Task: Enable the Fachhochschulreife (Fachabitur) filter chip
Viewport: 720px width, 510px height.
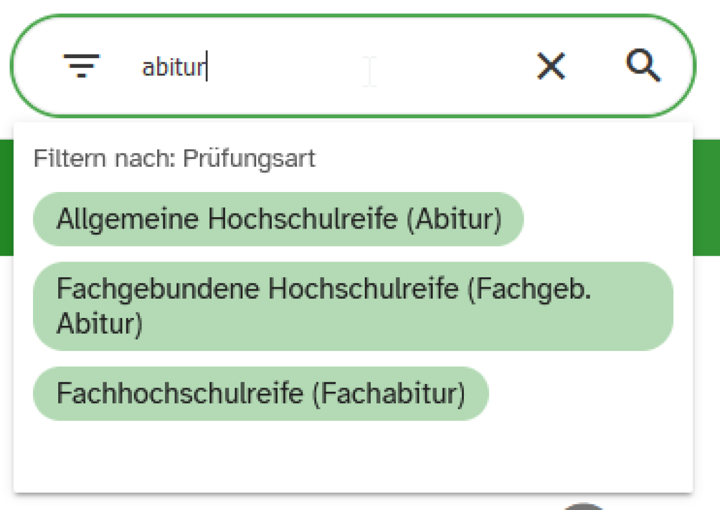Action: 261,394
